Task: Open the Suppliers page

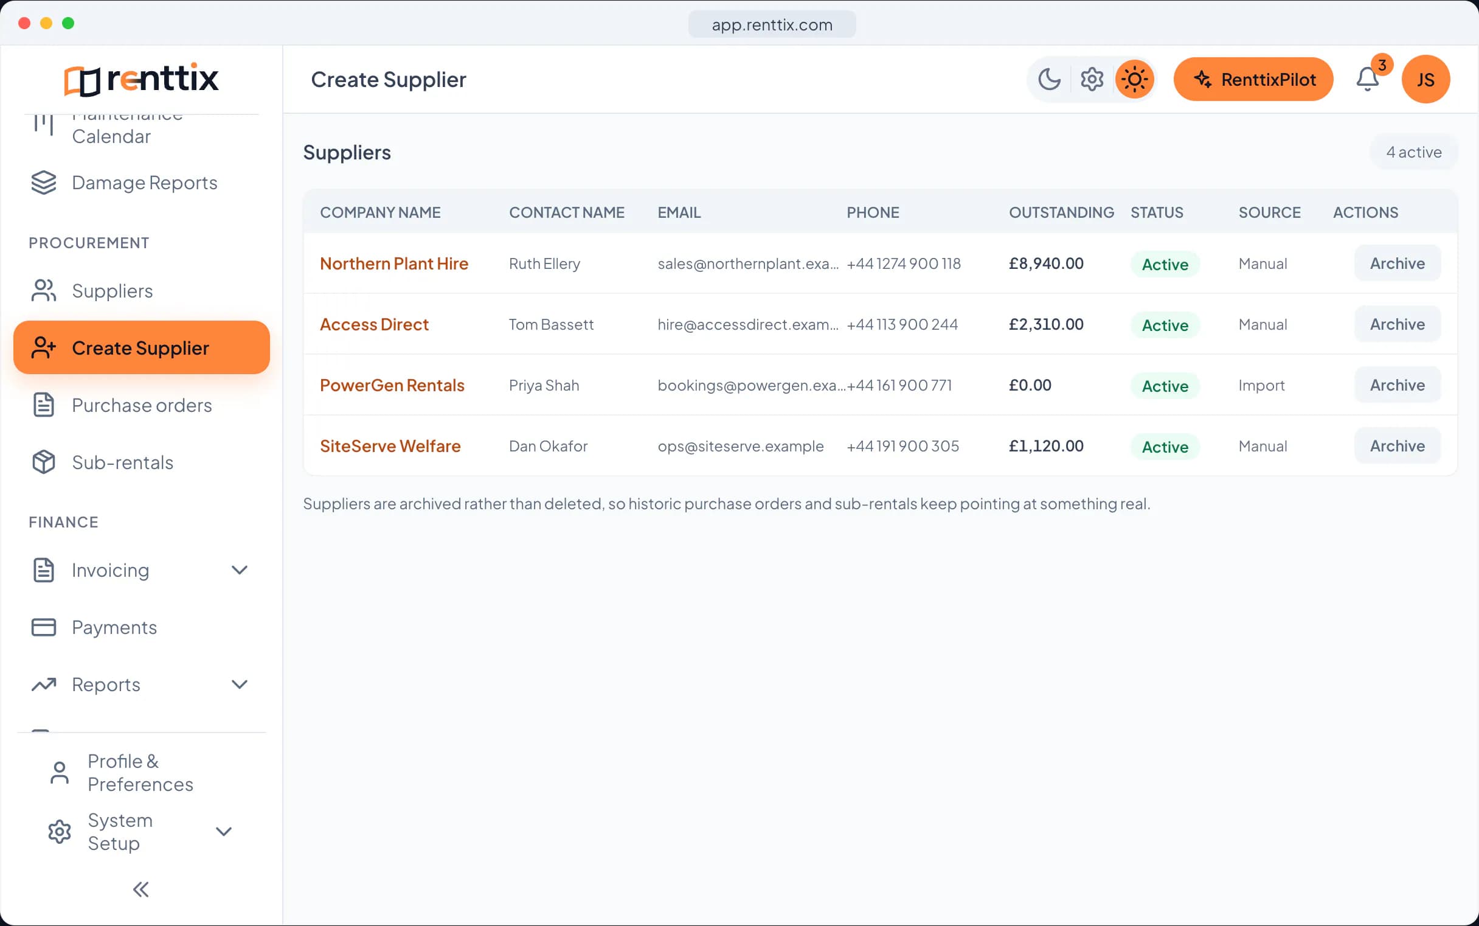Action: (x=142, y=291)
